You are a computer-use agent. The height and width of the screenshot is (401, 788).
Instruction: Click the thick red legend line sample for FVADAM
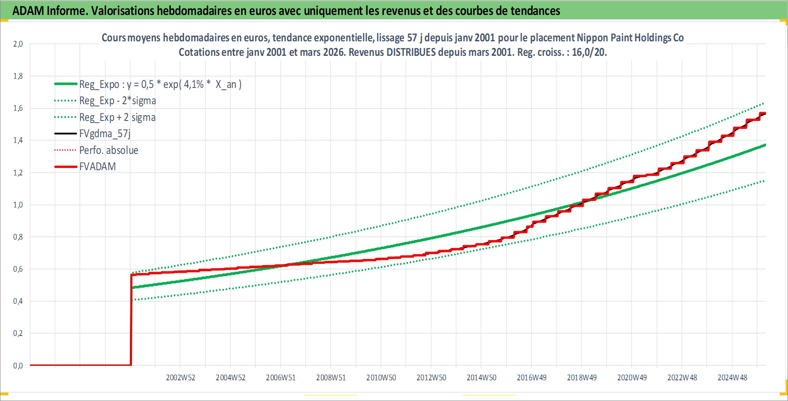[x=66, y=167]
